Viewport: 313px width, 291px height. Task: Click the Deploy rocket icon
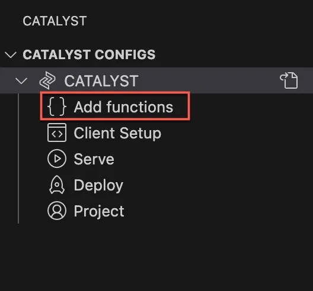(57, 185)
